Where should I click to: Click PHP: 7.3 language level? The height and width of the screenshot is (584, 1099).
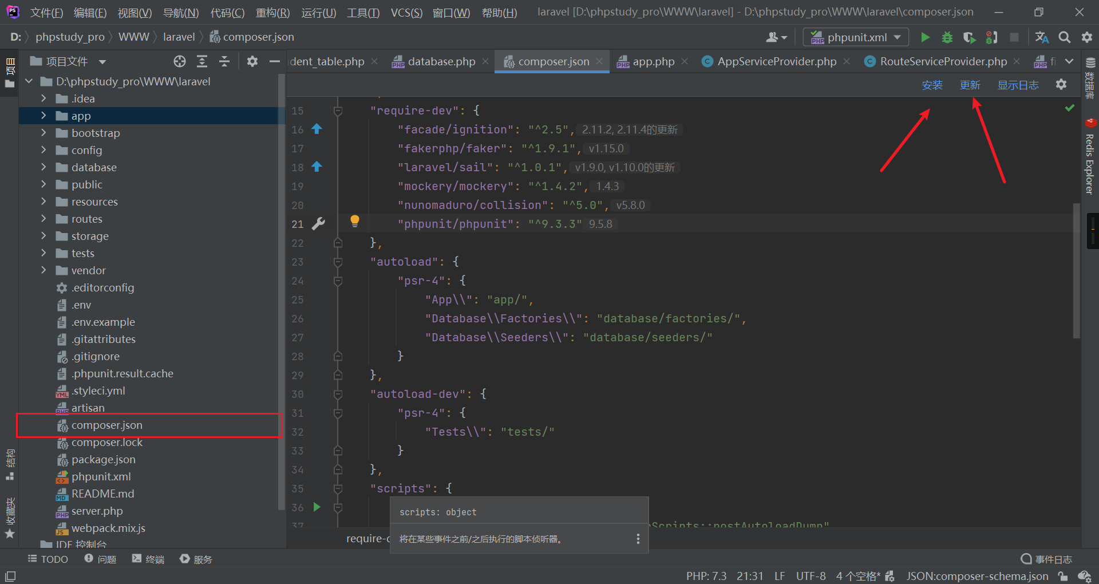(706, 576)
